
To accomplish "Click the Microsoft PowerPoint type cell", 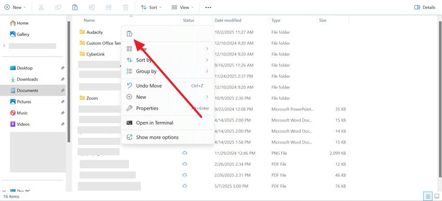I will (293, 109).
